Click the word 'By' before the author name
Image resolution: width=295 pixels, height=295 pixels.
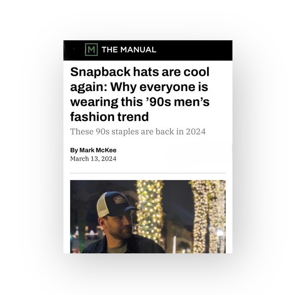point(74,151)
